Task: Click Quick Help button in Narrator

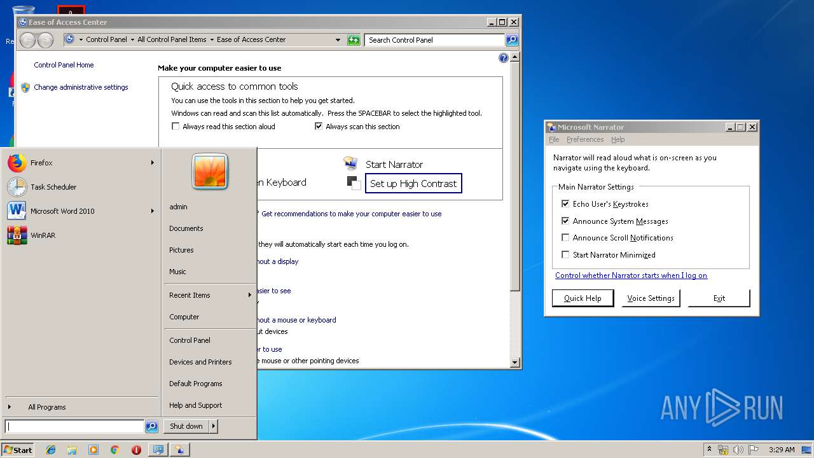Action: coord(583,298)
